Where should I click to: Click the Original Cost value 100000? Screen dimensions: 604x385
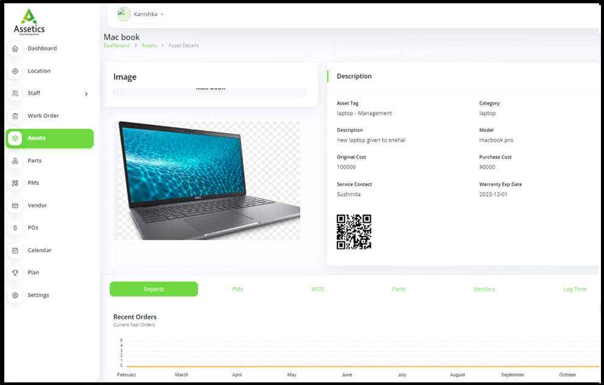[x=347, y=167]
